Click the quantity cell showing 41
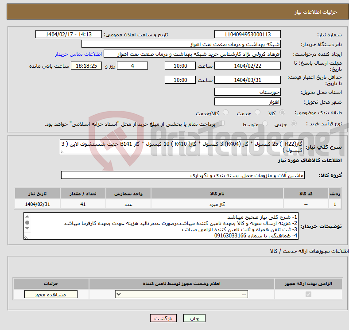349x330 pixels. click(83, 204)
